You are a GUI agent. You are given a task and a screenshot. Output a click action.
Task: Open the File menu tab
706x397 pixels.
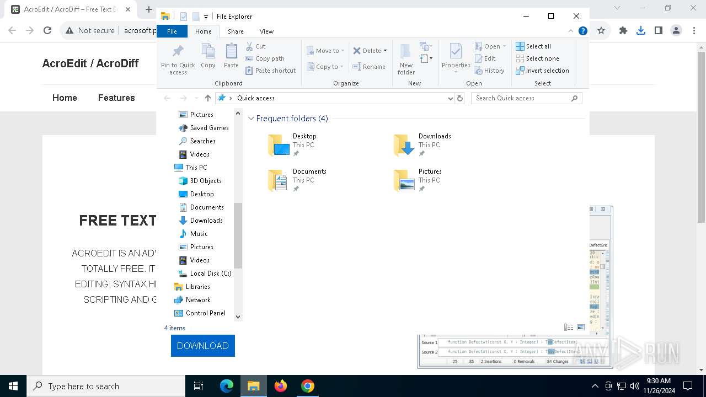(172, 31)
